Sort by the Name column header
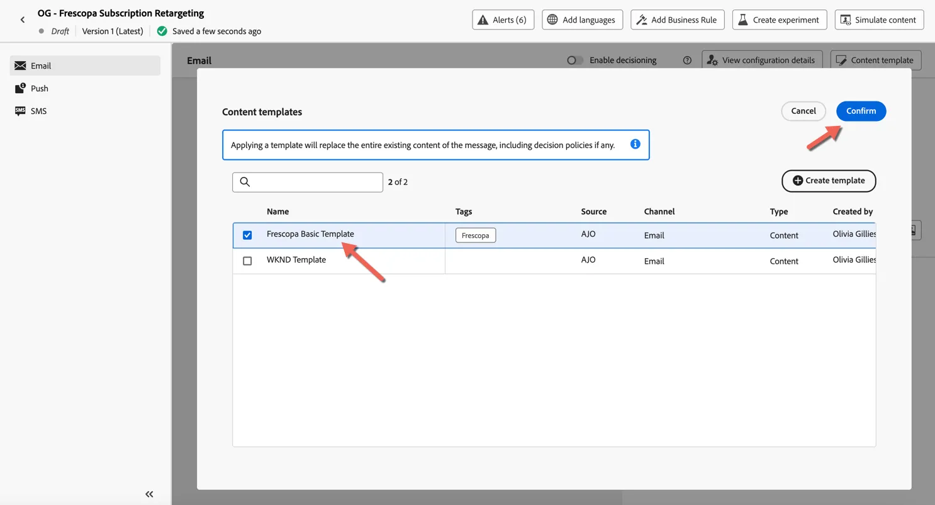 coord(277,212)
